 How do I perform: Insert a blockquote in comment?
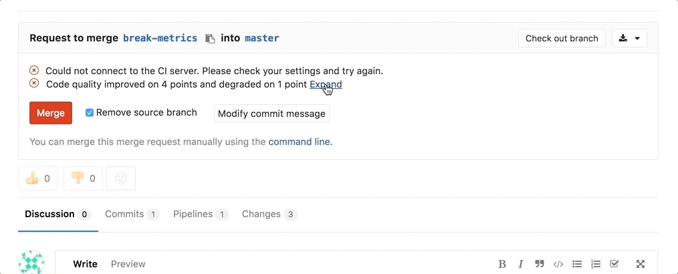pyautogui.click(x=539, y=264)
